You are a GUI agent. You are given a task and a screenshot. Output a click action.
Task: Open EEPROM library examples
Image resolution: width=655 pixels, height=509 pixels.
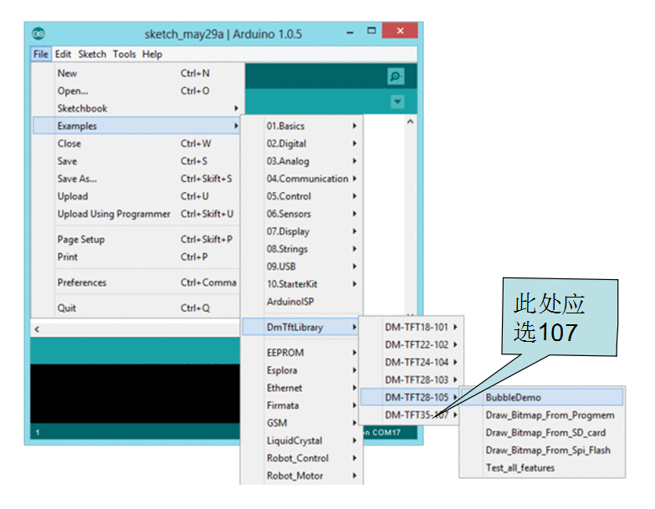[x=302, y=353]
